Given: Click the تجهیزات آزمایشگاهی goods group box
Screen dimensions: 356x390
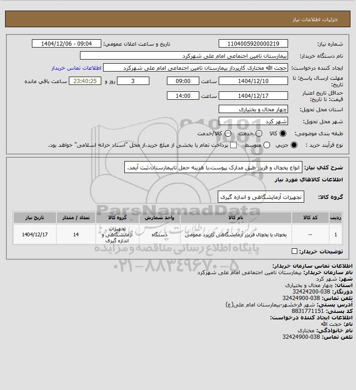Looking at the screenshot, I should pos(261,197).
